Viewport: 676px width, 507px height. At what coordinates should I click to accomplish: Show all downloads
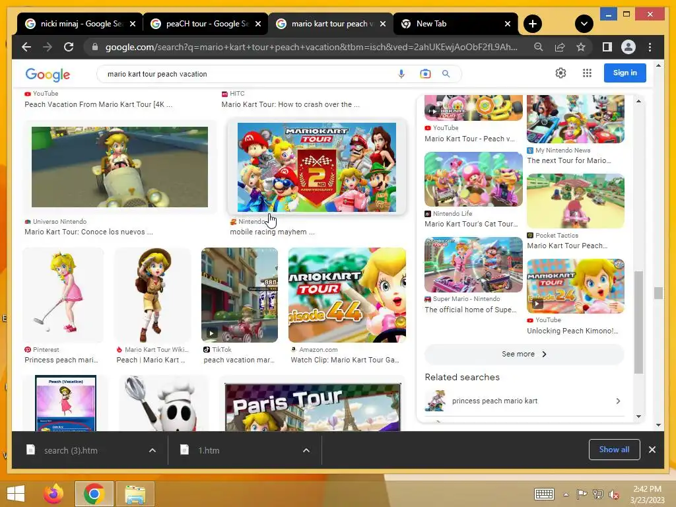(614, 450)
